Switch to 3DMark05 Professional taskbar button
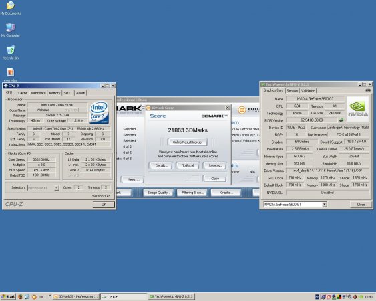The width and height of the screenshot is (376, 301). point(75,297)
